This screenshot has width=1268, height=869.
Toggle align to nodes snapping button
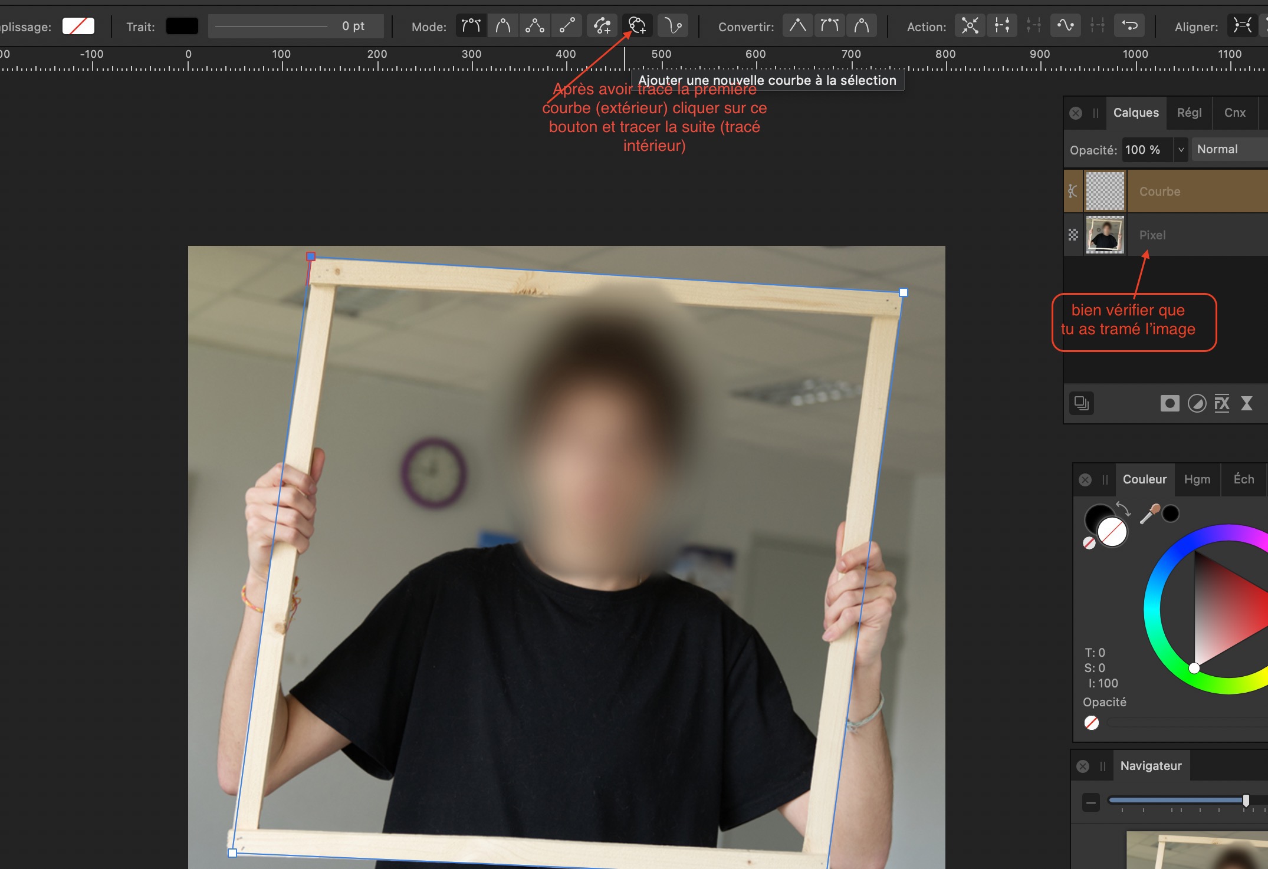[x=1242, y=26]
